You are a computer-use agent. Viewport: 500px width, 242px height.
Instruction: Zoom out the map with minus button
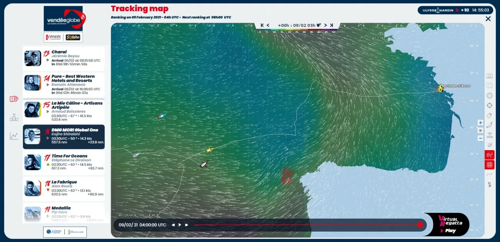[x=480, y=138]
